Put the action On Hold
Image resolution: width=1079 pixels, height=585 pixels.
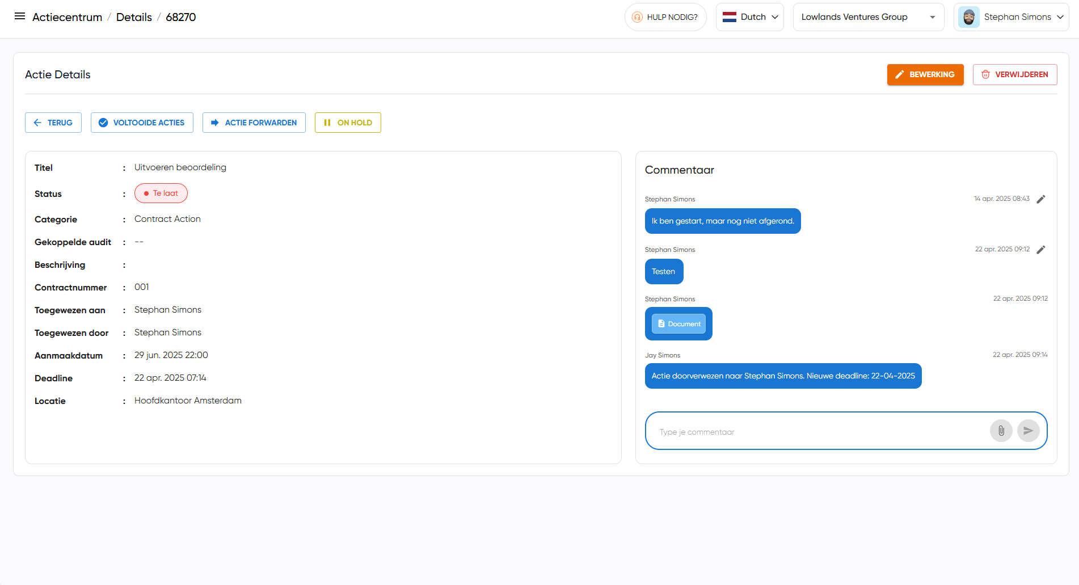[348, 123]
